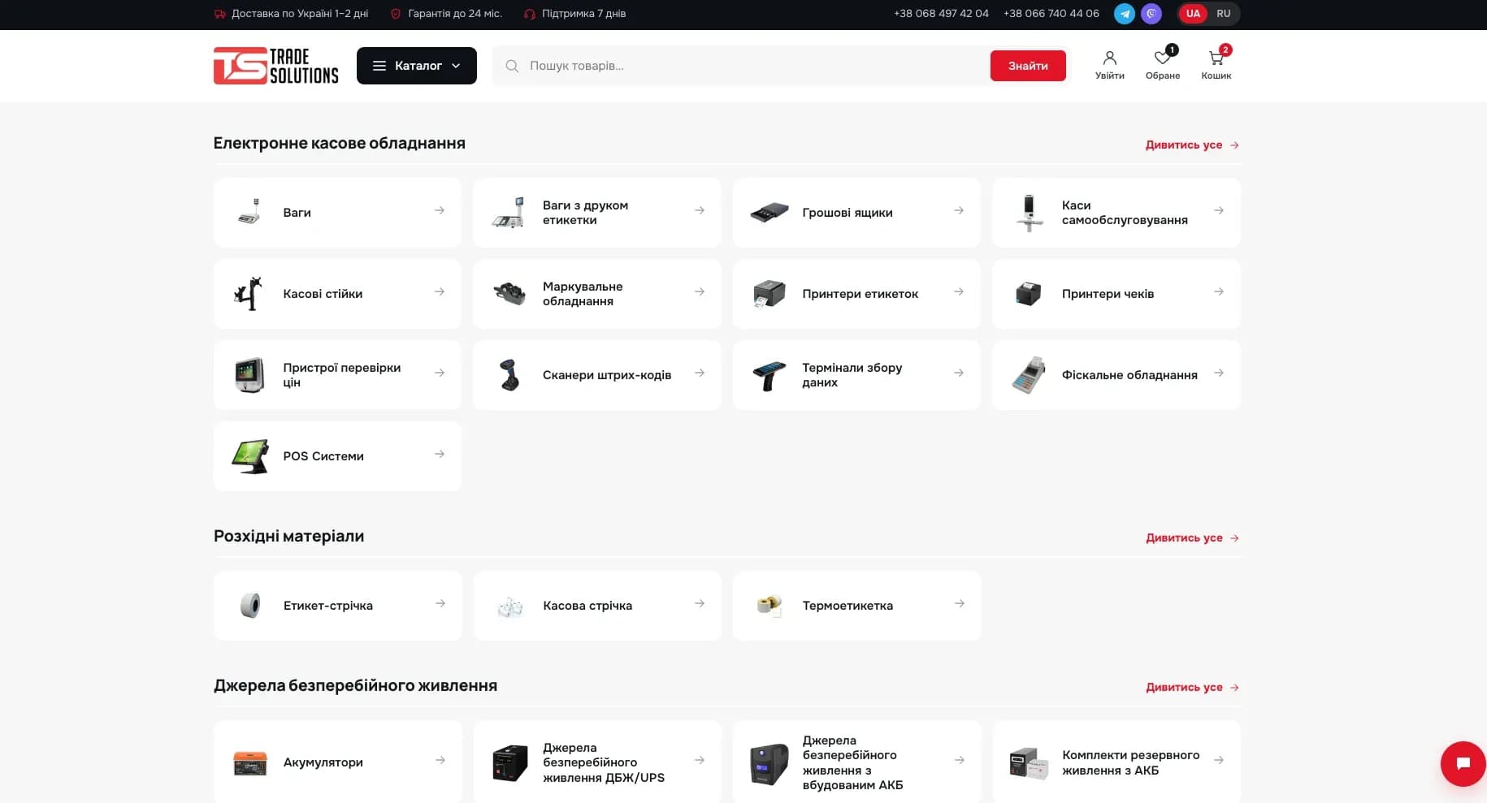Image resolution: width=1487 pixels, height=803 pixels.
Task: Click the Ваги з друком етикетки image
Action: (509, 212)
